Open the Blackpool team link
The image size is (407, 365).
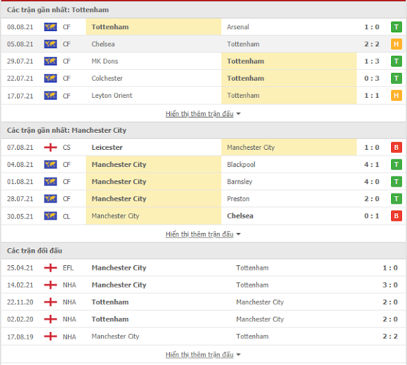pos(241,164)
